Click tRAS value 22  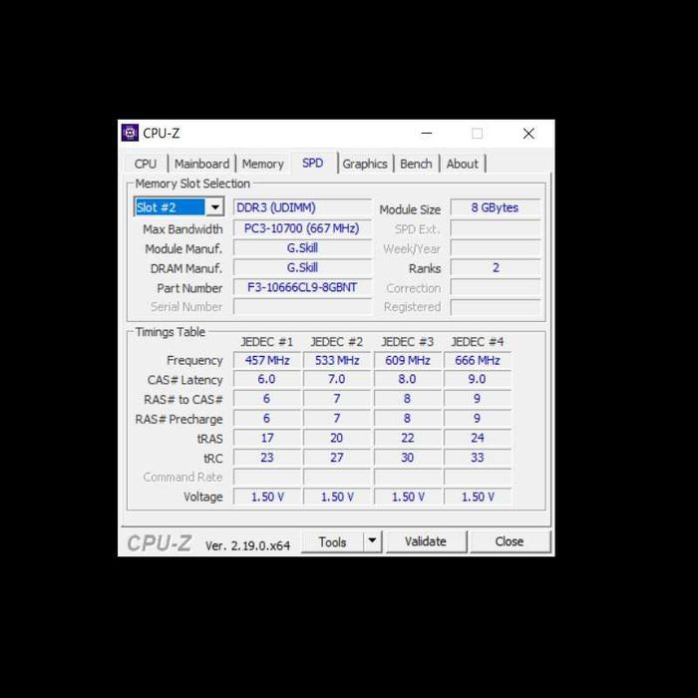coord(407,438)
